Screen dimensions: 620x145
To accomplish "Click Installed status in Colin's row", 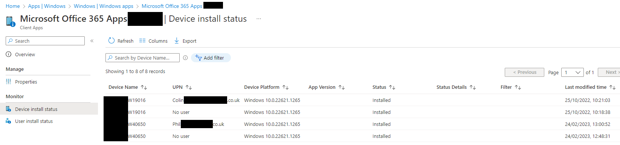I will tap(382, 100).
